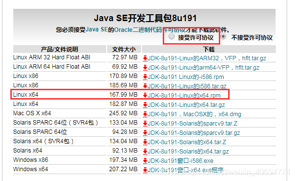This screenshot has width=295, height=181.
Task: Click download arrow icon for MacOSX x64.dmg
Action: (x=145, y=114)
